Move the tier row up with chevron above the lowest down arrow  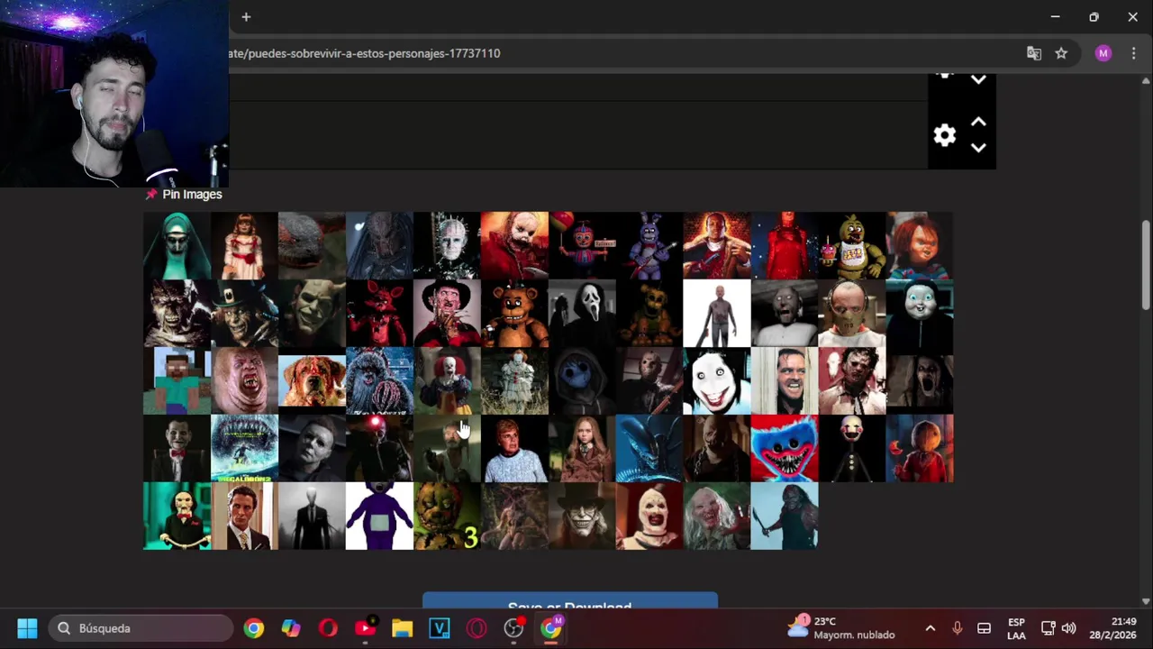point(978,122)
